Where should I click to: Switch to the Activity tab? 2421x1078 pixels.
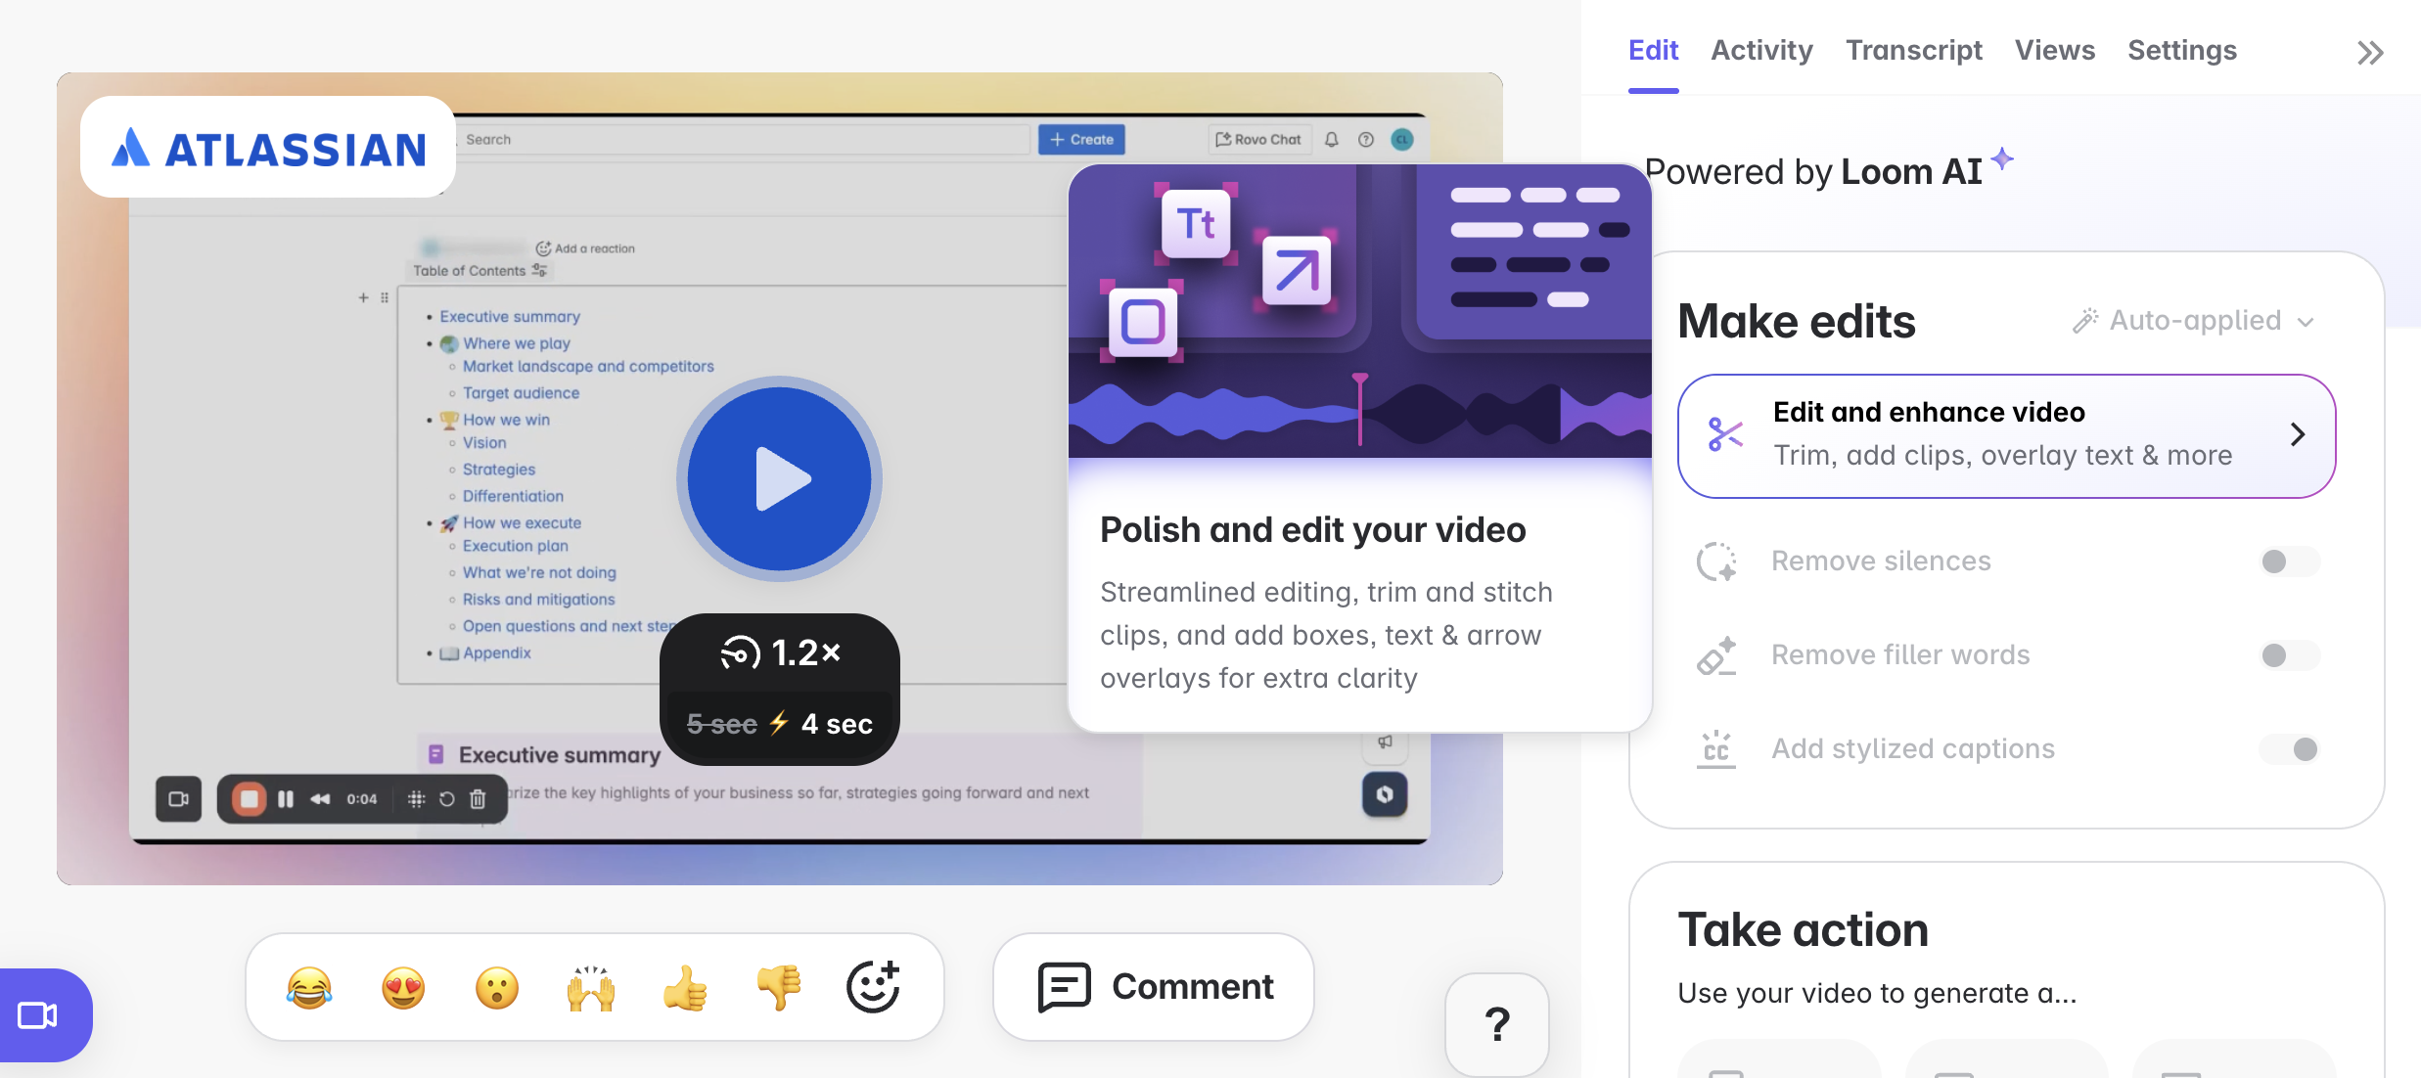coord(1761,50)
